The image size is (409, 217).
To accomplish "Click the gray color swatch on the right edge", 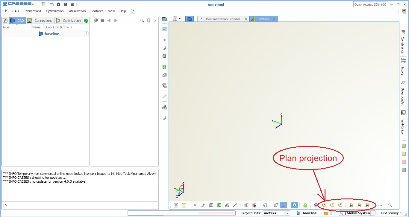I will pyautogui.click(x=404, y=170).
